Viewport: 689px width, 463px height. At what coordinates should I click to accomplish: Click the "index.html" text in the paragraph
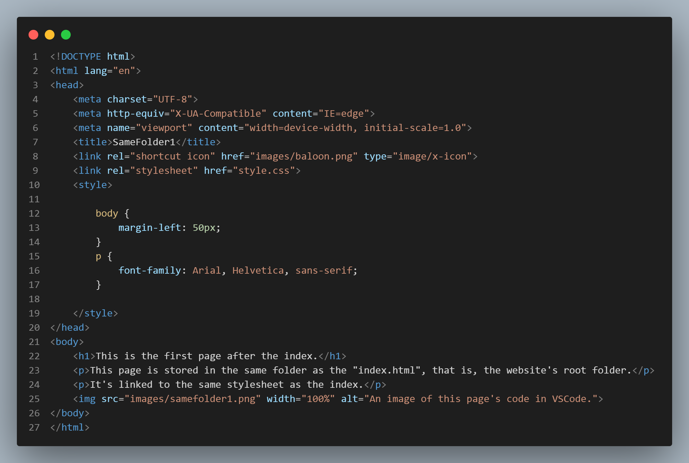click(x=387, y=370)
